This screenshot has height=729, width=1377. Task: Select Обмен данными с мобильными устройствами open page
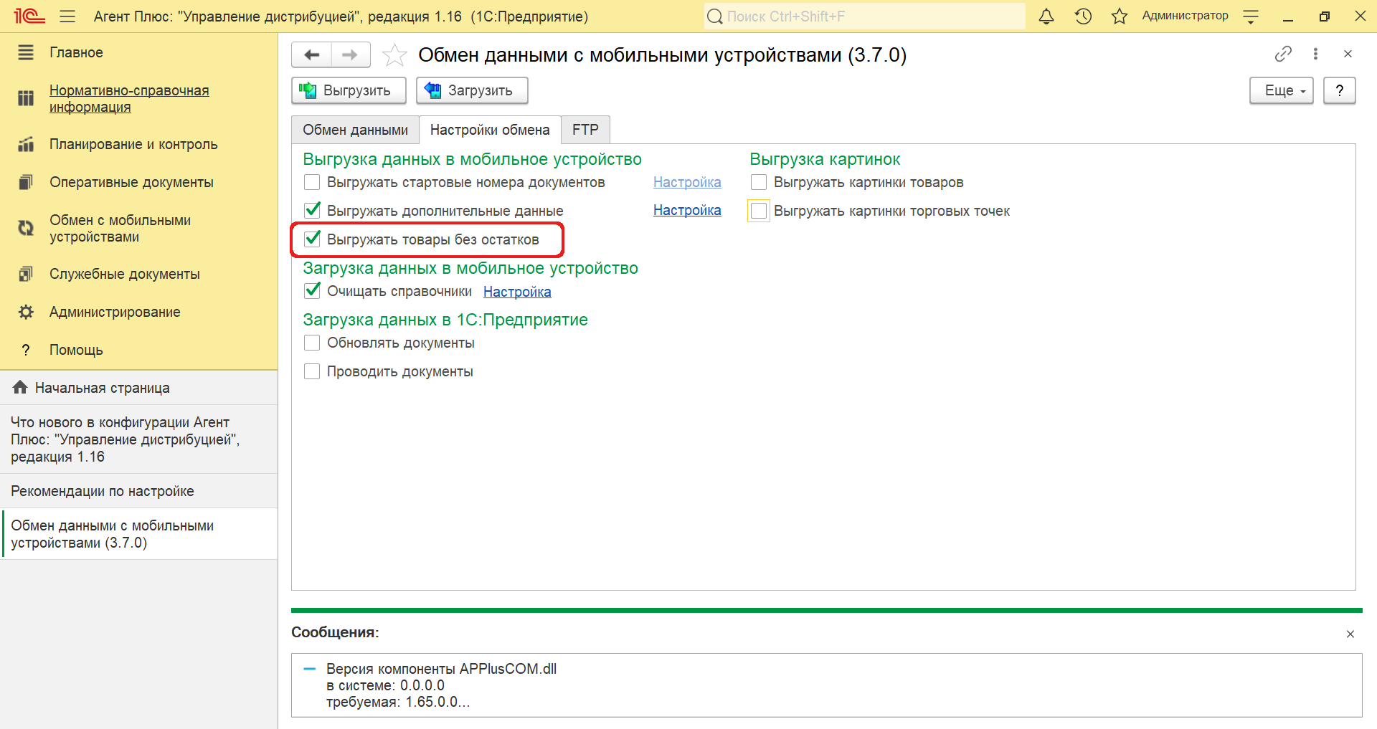138,534
